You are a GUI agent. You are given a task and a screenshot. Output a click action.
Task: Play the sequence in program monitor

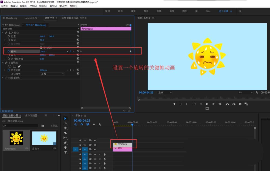pyautogui.click(x=207, y=104)
